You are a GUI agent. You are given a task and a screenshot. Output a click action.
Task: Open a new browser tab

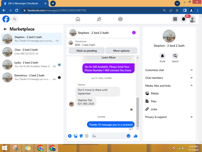53,3
